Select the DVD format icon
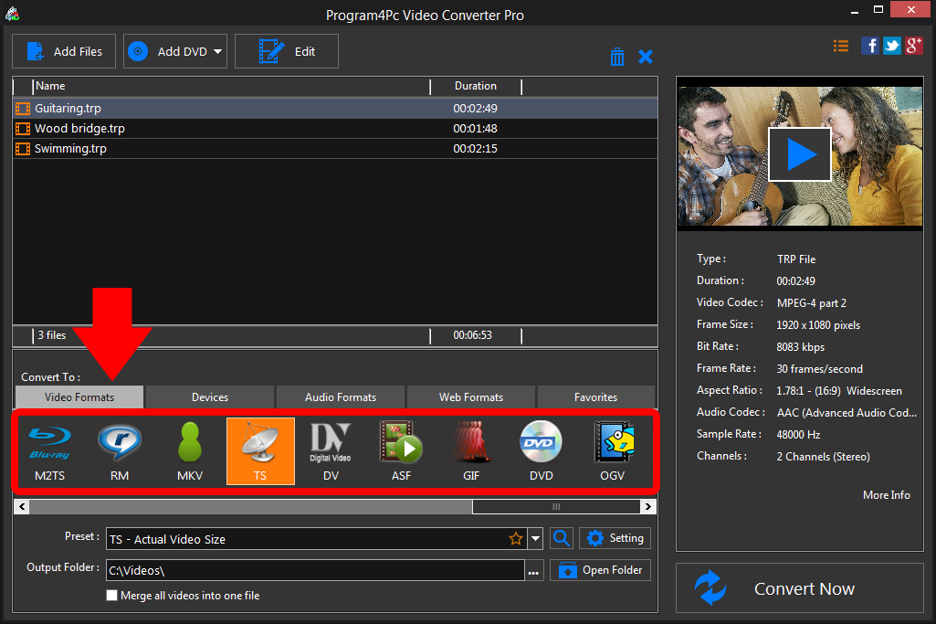Image resolution: width=936 pixels, height=624 pixels. pyautogui.click(x=542, y=450)
